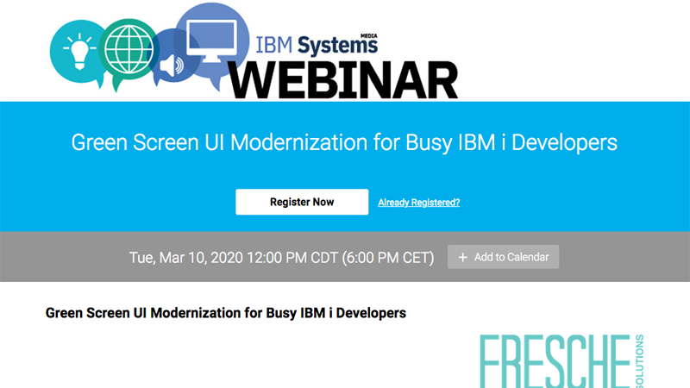Open the Already Registered? link
The height and width of the screenshot is (388, 690).
click(419, 203)
